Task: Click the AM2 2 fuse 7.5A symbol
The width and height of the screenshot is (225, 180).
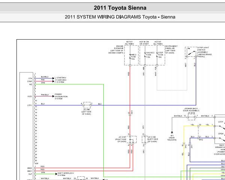Action: tap(130, 56)
